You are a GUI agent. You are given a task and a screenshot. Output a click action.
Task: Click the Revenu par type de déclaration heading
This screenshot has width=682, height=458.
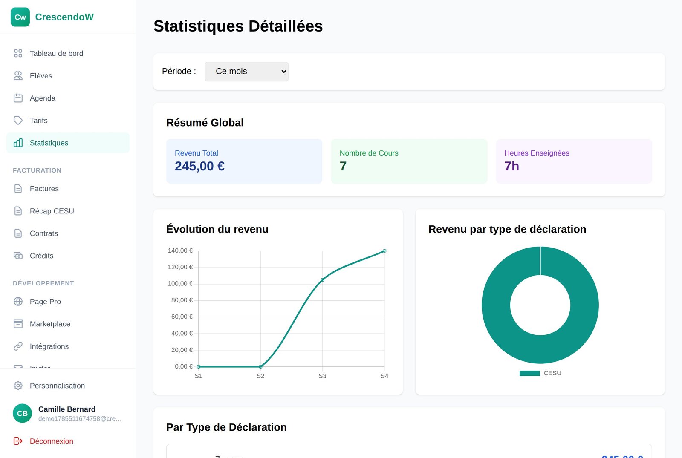[x=507, y=229]
